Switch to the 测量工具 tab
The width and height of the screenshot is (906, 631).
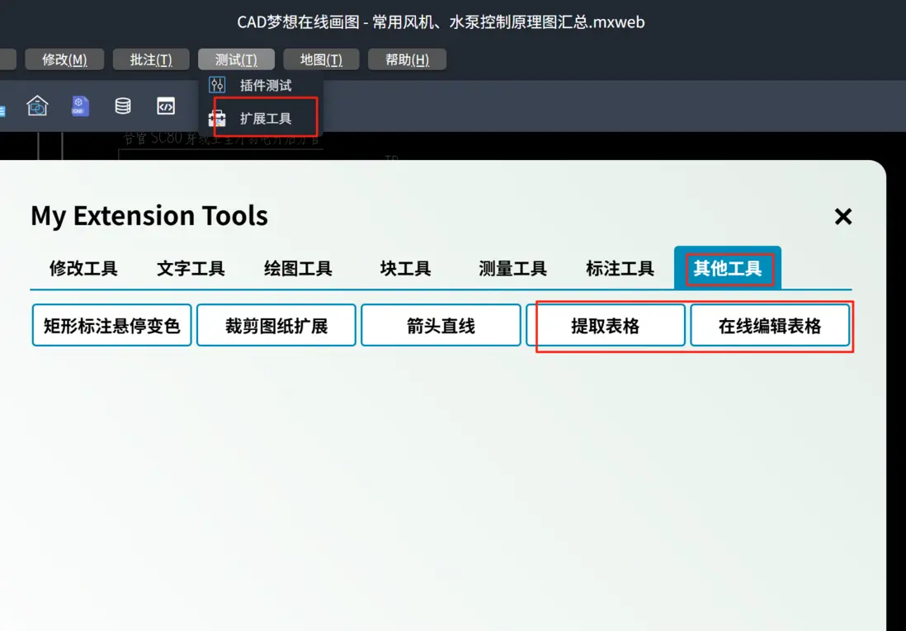512,268
